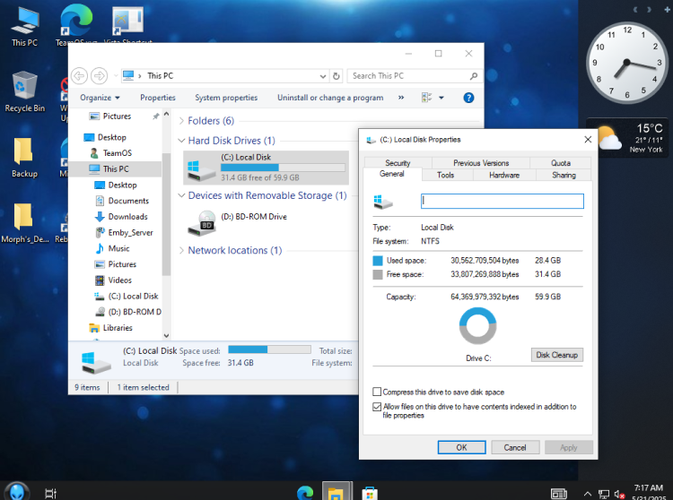Switch to the Quota tab
Screen dimensions: 673x500
pyautogui.click(x=561, y=163)
